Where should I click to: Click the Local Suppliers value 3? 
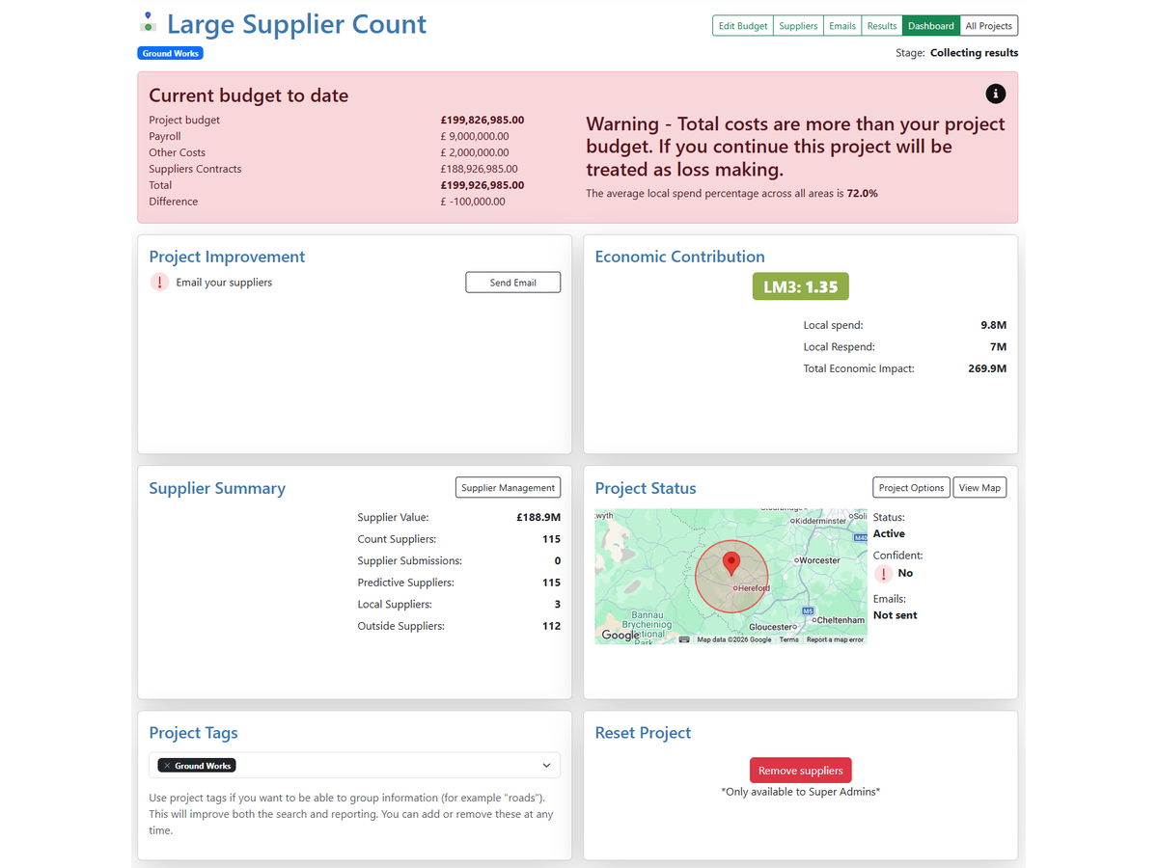(558, 605)
